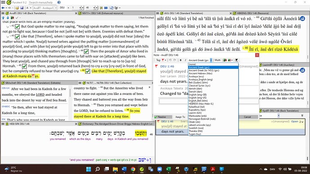Select English (eng-GB) language
The width and height of the screenshot is (310, 174).
coord(213,94)
